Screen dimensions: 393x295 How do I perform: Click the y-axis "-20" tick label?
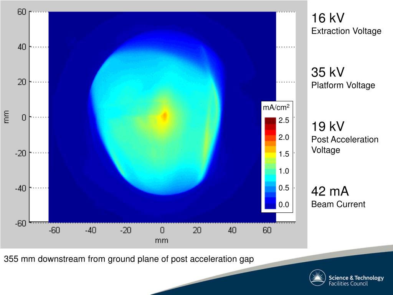(x=21, y=153)
